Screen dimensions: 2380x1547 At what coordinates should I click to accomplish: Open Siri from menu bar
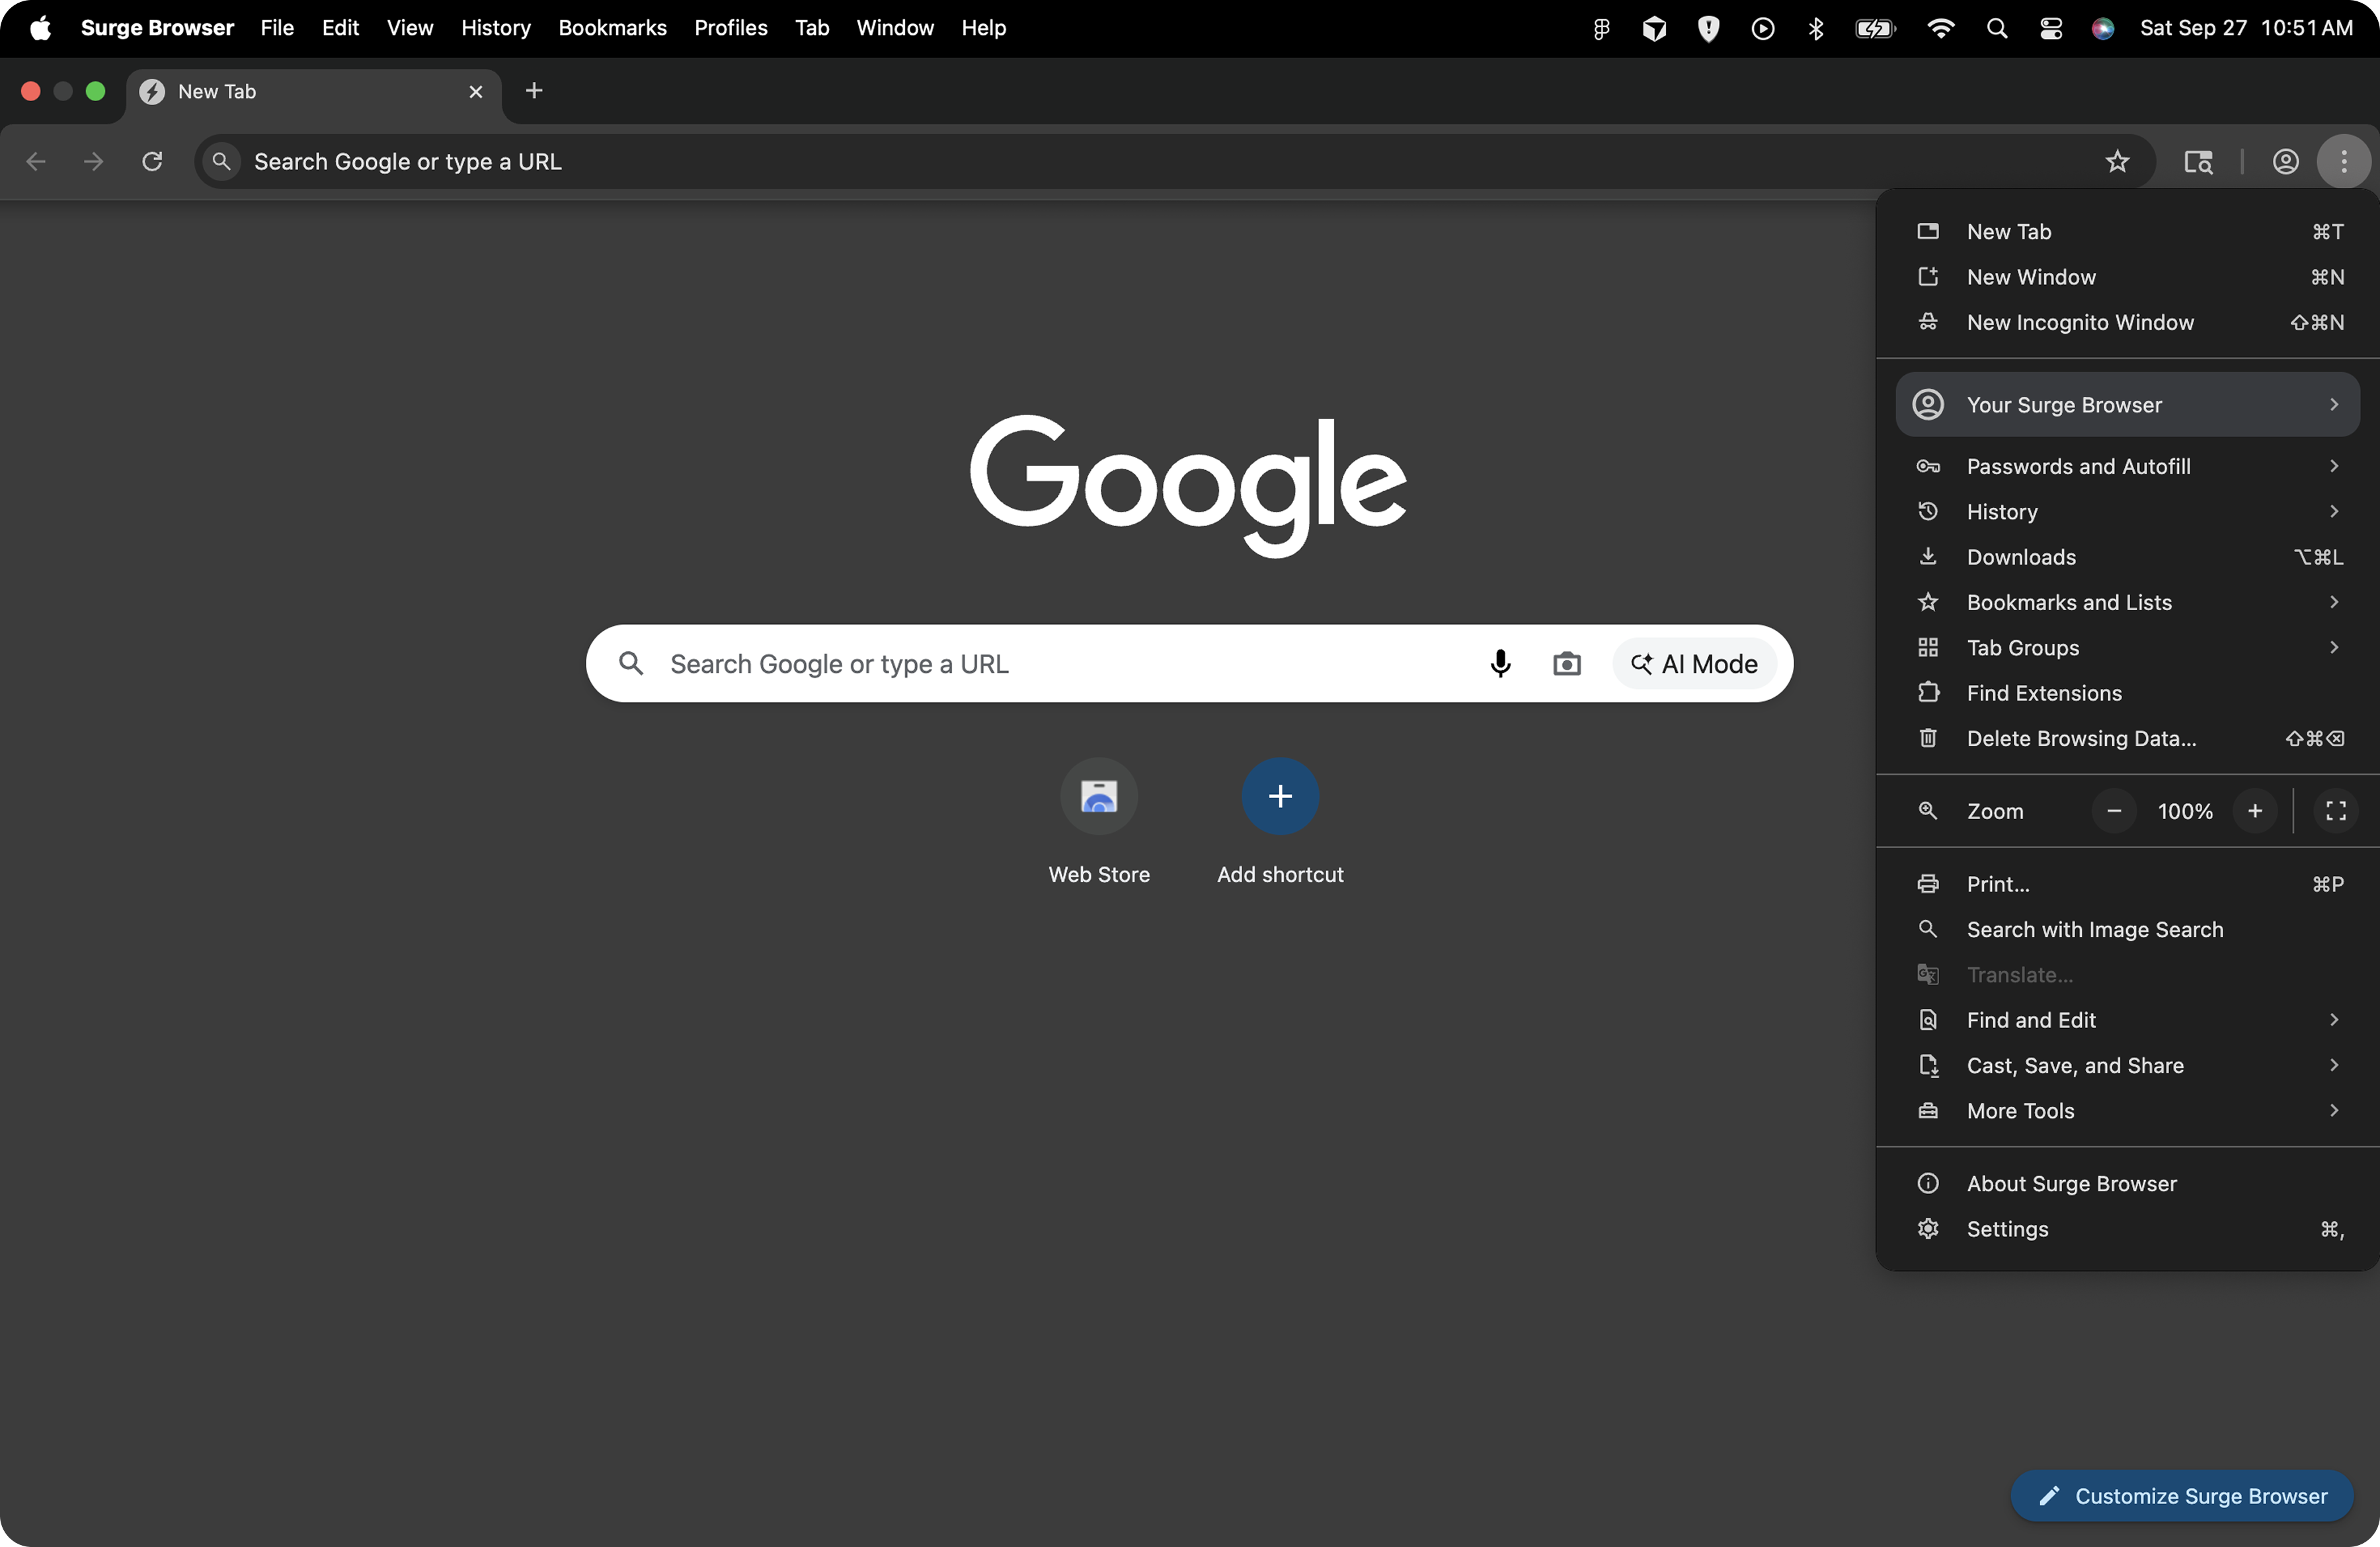(2103, 28)
